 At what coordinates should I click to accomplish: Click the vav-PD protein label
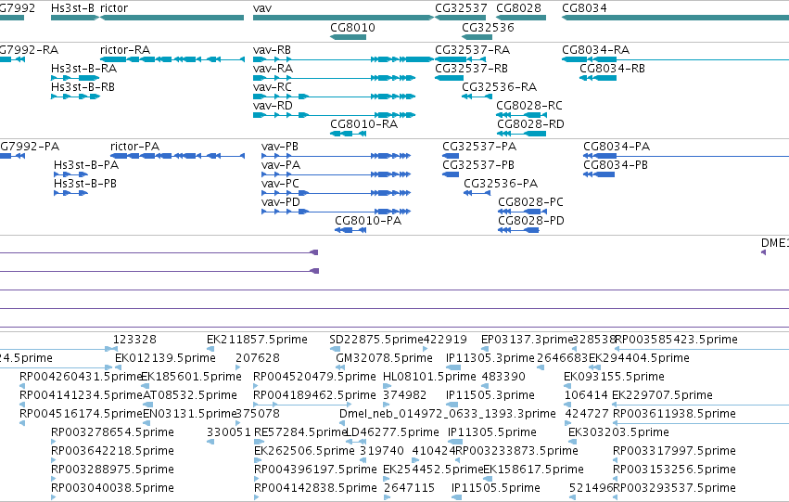tap(281, 202)
